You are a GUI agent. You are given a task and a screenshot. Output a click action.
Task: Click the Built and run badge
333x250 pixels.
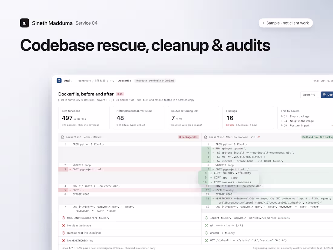click(317, 137)
